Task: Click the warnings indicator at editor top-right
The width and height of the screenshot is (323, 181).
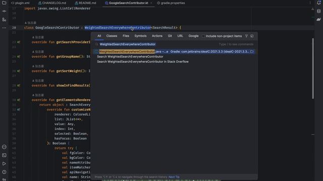Action: coord(312,9)
